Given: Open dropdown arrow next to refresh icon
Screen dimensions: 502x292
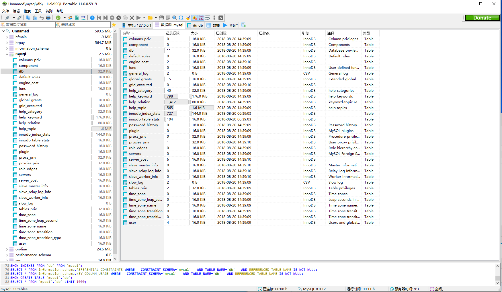Looking at the screenshot, I should tap(65, 18).
